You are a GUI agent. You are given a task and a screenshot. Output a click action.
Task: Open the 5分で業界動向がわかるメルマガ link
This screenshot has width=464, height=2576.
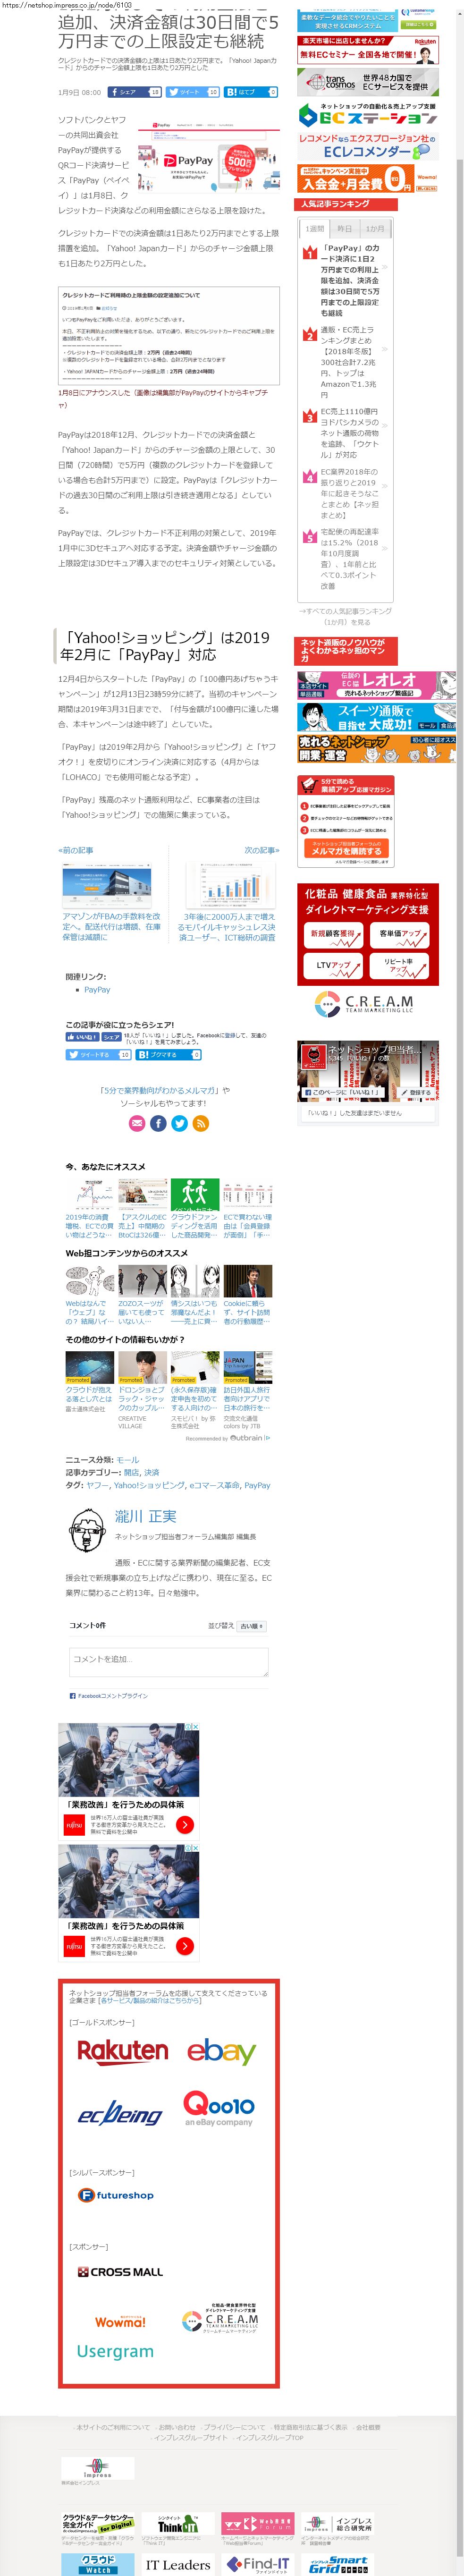(x=160, y=1090)
